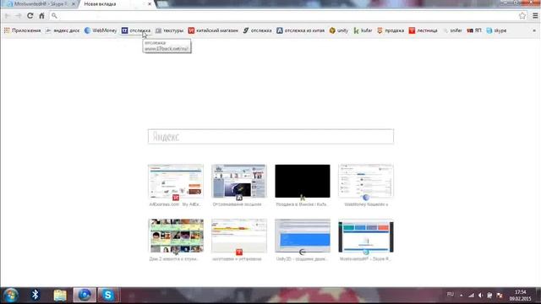The image size is (541, 304).
Task: Show hidden tray icons arrow
Action: (462, 296)
